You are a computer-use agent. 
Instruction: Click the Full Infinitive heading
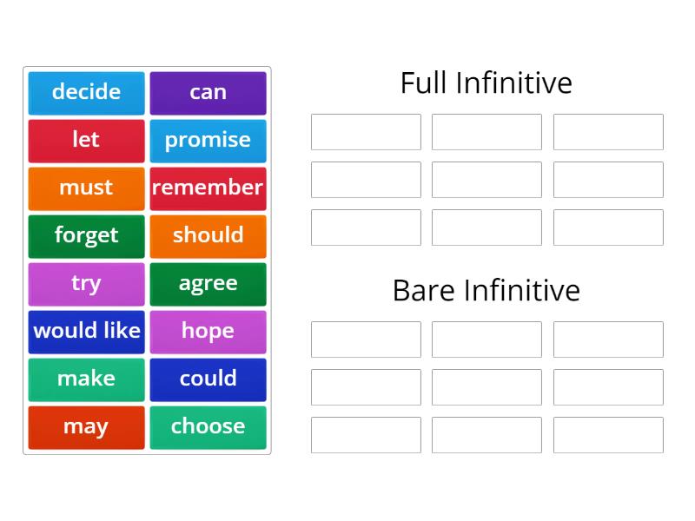click(486, 82)
